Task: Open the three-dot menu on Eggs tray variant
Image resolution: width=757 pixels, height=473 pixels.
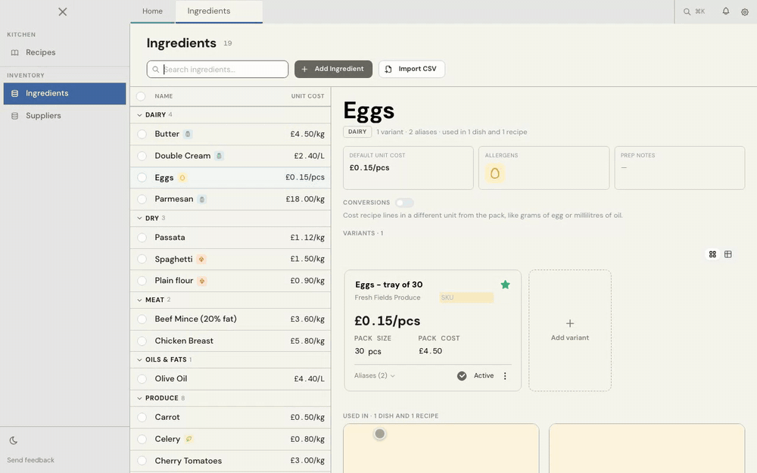Action: [505, 376]
